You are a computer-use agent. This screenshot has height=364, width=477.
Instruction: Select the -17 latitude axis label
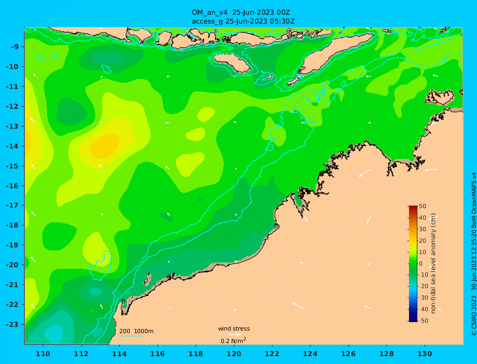13,206
